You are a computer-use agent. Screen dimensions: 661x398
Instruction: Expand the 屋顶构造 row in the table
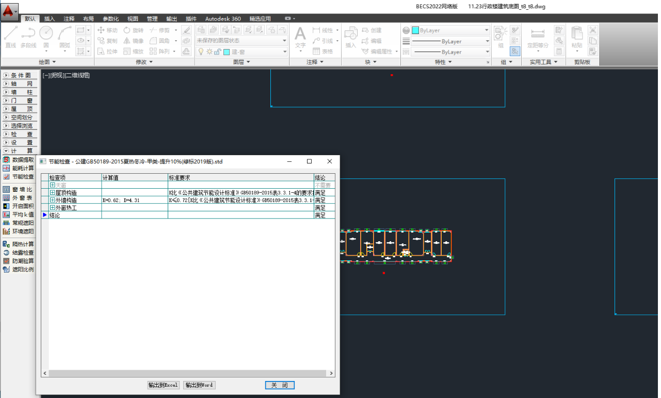point(52,192)
